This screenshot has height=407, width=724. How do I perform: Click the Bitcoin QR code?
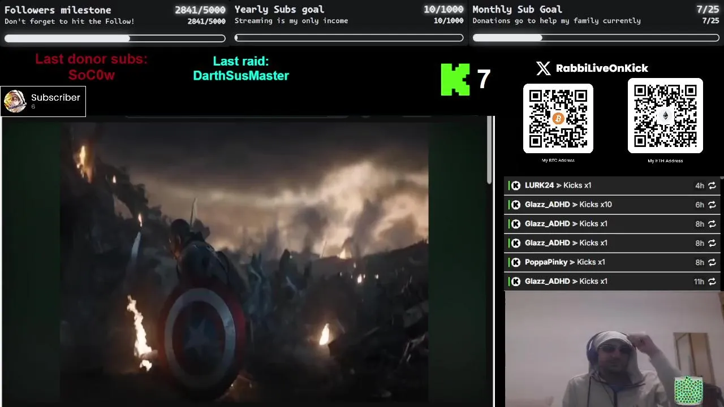pyautogui.click(x=558, y=118)
